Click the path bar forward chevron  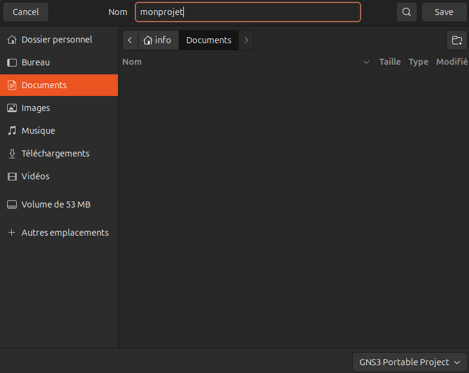pyautogui.click(x=246, y=40)
